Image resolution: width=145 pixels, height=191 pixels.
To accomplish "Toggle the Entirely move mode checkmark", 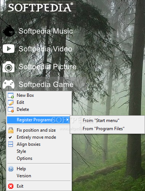I will coord(10,137).
